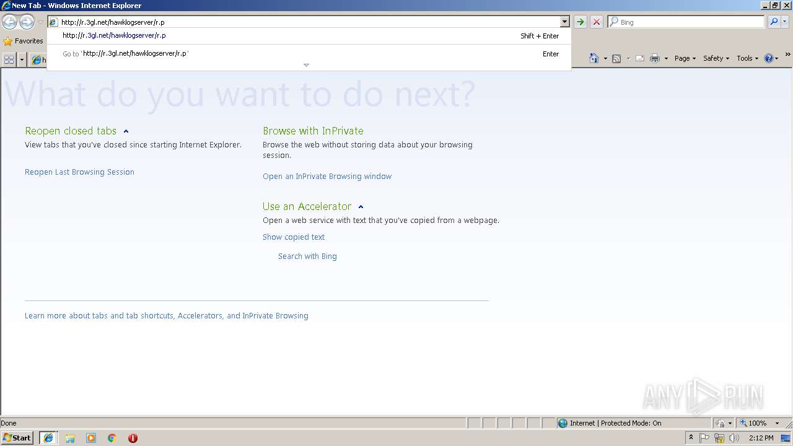Open the Favorites star button
Image resolution: width=793 pixels, height=446 pixels.
point(23,41)
